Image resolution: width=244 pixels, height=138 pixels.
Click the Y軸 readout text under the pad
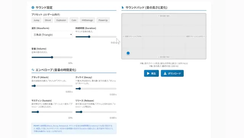[x=164, y=66]
